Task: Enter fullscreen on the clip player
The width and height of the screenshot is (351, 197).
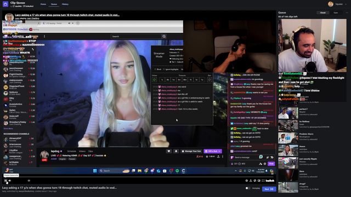Action: (x=263, y=181)
